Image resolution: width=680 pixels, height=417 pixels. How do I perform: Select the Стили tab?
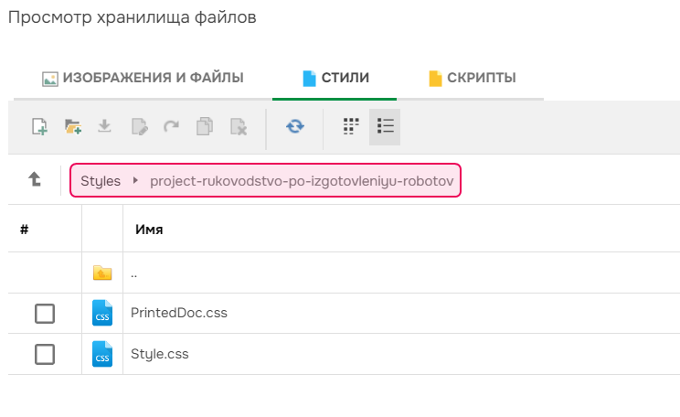coord(335,78)
